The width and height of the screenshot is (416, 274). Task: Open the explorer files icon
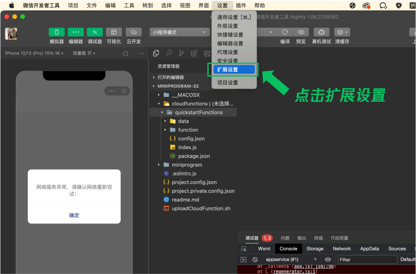click(156, 53)
